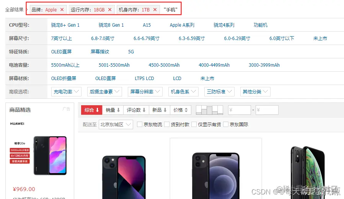Select the 综合 sorting tab
Screen dimensions: 344x199
tap(92, 110)
